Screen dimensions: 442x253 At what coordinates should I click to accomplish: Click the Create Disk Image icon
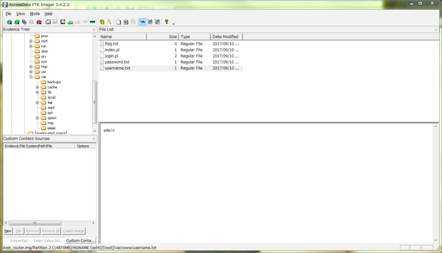[x=48, y=22]
